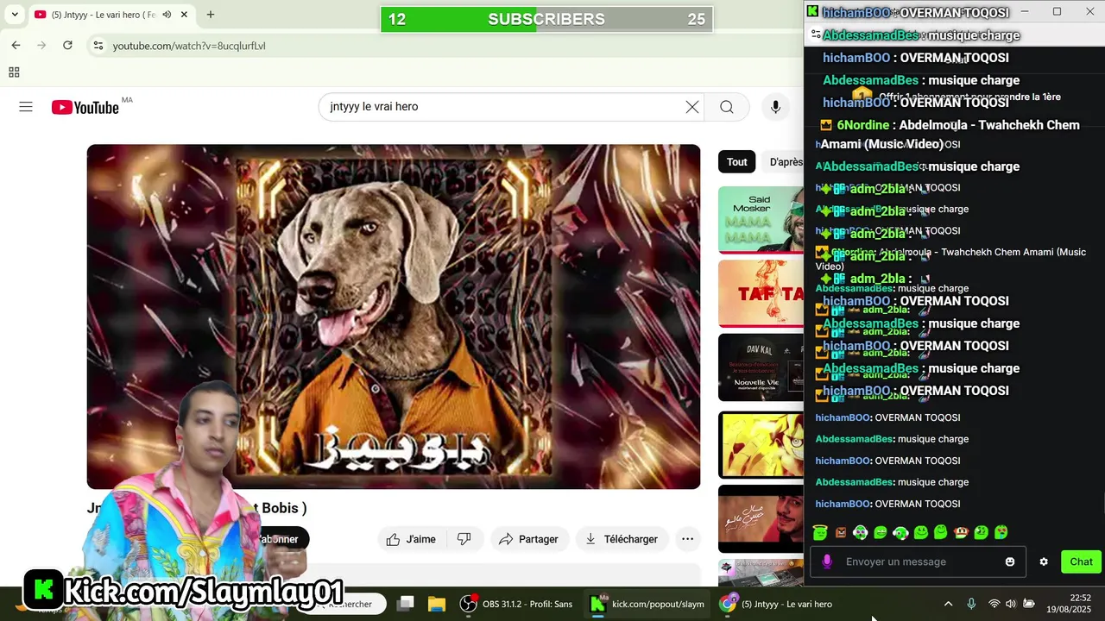Open the apps grid in bookmarks bar
Image resolution: width=1105 pixels, height=621 pixels.
coord(14,72)
